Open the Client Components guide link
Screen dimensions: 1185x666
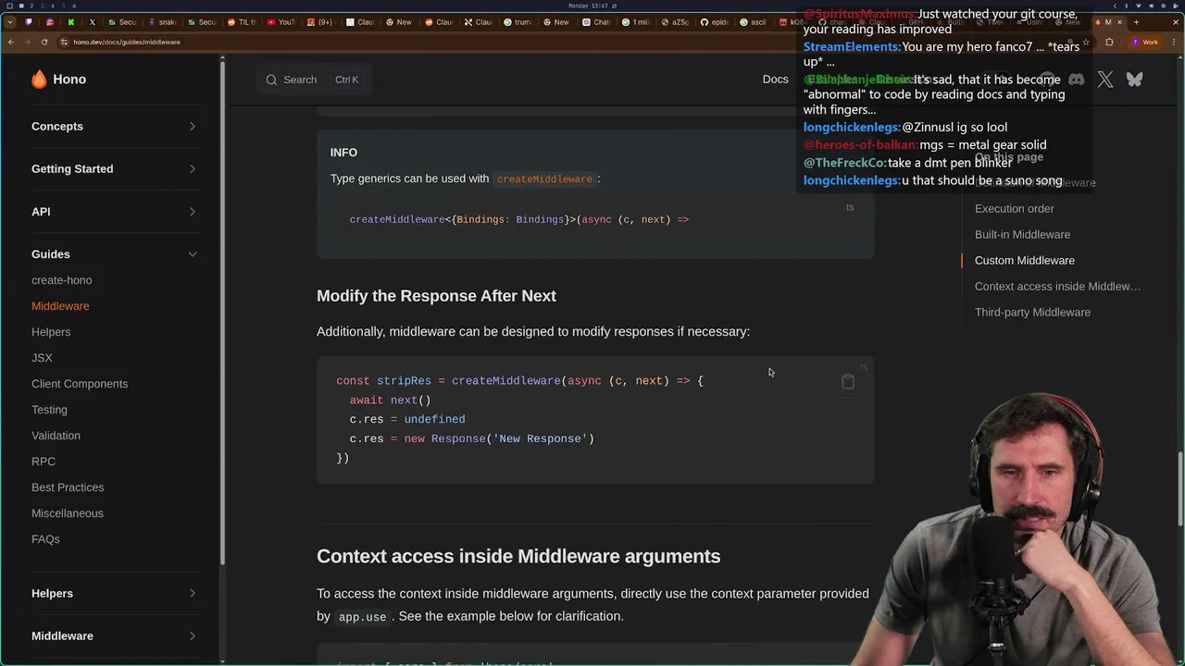coord(80,384)
